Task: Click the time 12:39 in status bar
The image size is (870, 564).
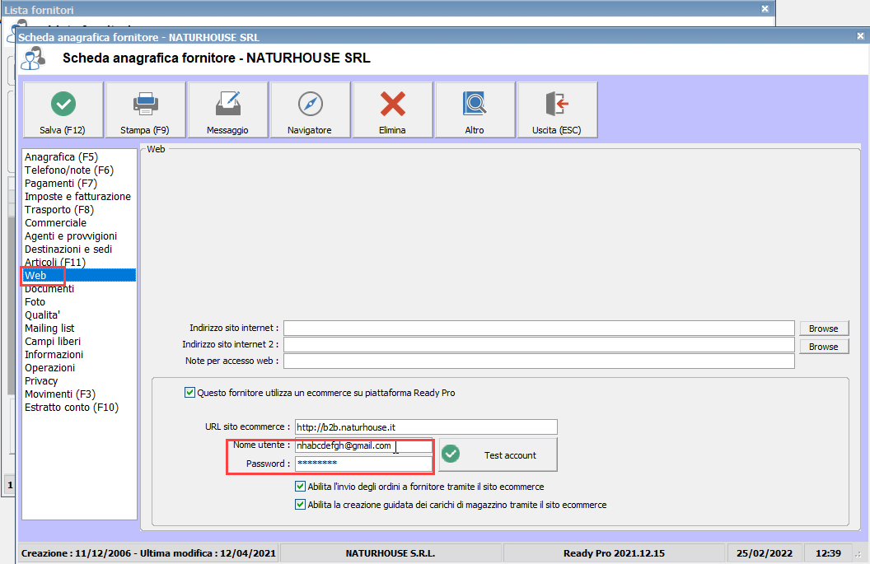Action: point(828,553)
